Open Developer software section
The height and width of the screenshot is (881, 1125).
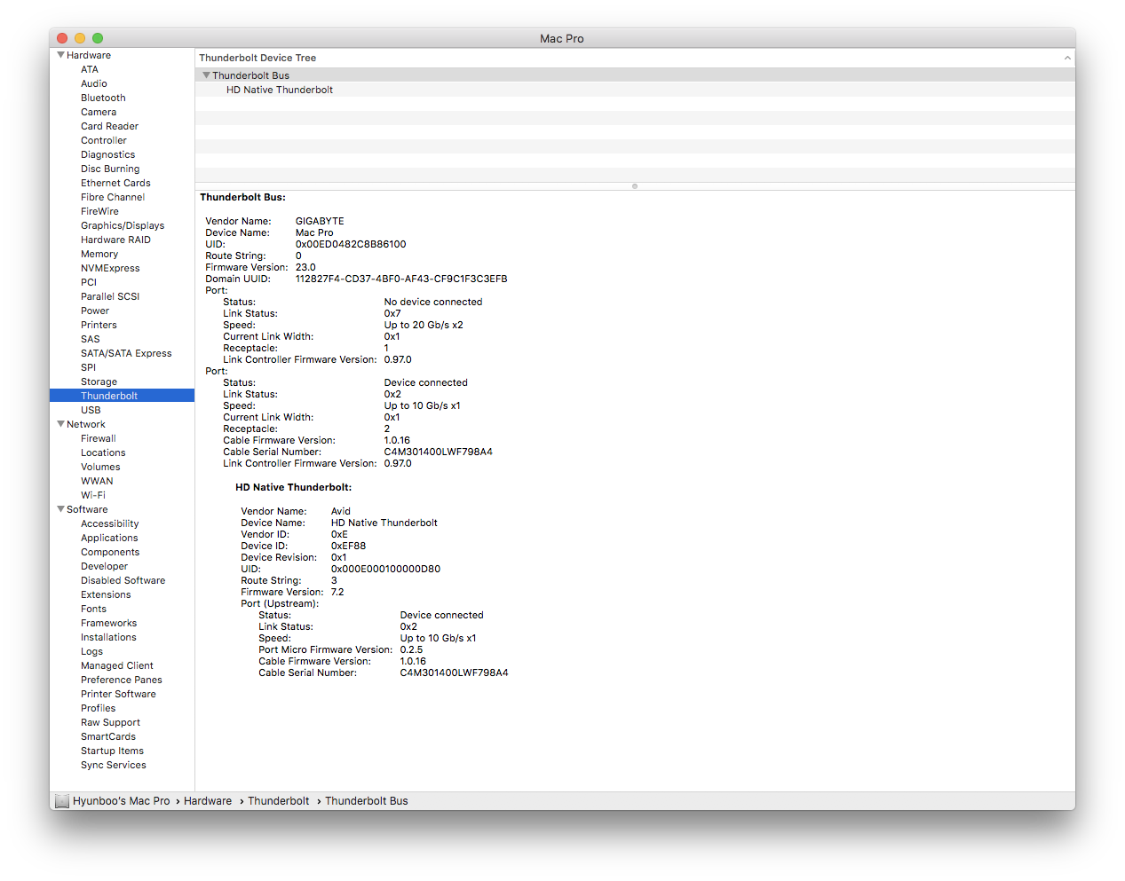coord(104,566)
